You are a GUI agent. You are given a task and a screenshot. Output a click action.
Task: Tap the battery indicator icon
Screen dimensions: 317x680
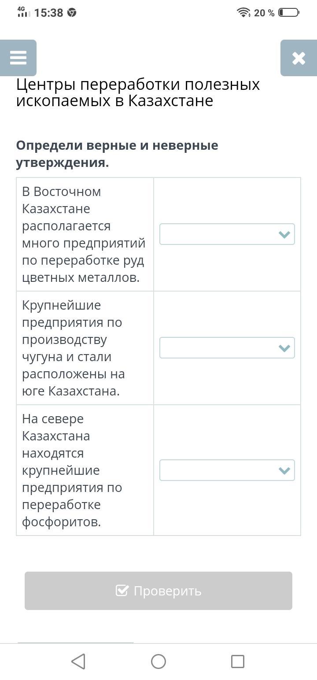289,13
